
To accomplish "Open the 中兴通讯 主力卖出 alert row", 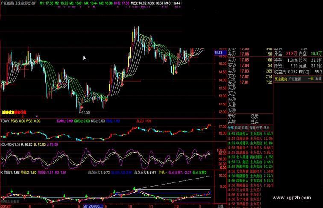I will click(x=250, y=143).
